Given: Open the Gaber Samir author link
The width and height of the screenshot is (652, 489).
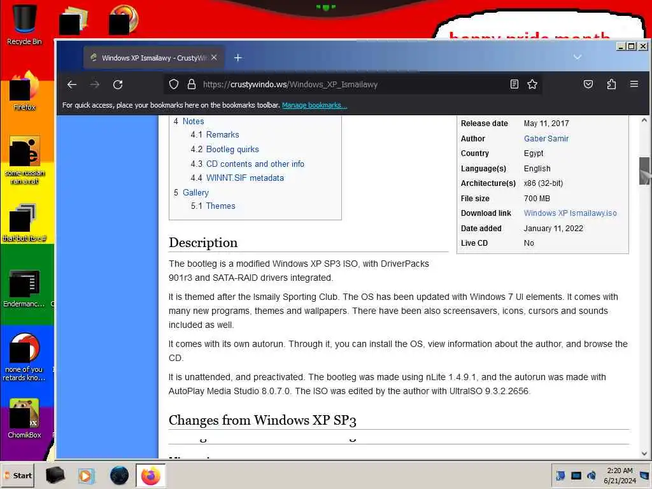Looking at the screenshot, I should [546, 138].
